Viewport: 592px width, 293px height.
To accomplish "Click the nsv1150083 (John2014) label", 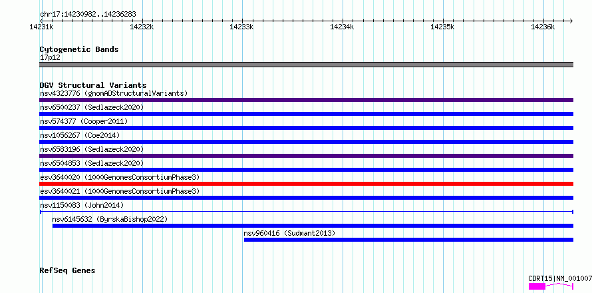I will tap(82, 205).
